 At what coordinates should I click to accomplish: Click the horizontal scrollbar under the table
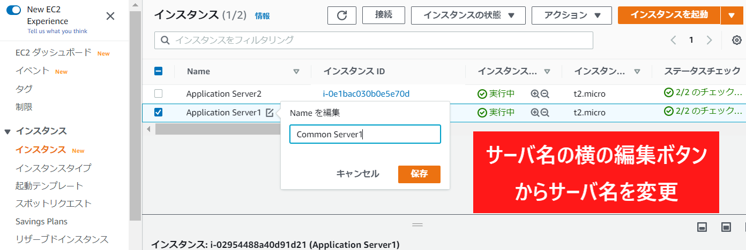pyautogui.click(x=214, y=129)
